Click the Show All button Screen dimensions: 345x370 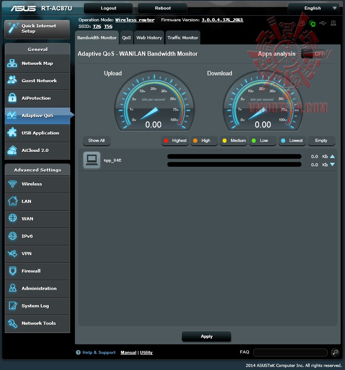coord(96,141)
